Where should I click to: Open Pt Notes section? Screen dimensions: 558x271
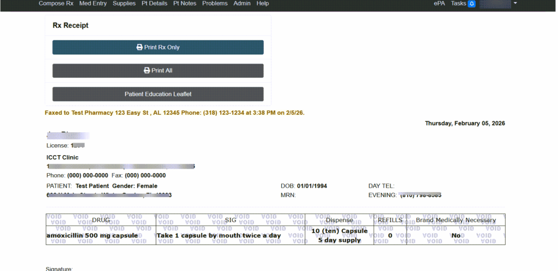coord(185,3)
